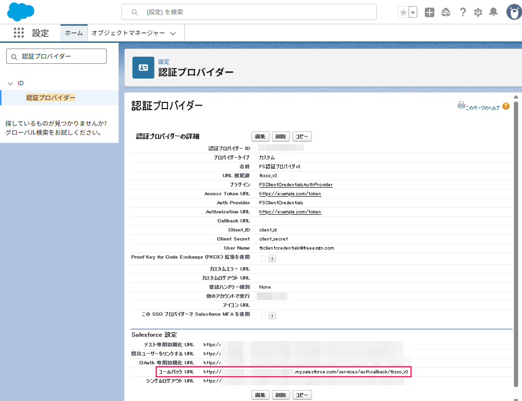Click the 認証プロバイダー page header icon
This screenshot has height=401, width=522.
pyautogui.click(x=143, y=68)
